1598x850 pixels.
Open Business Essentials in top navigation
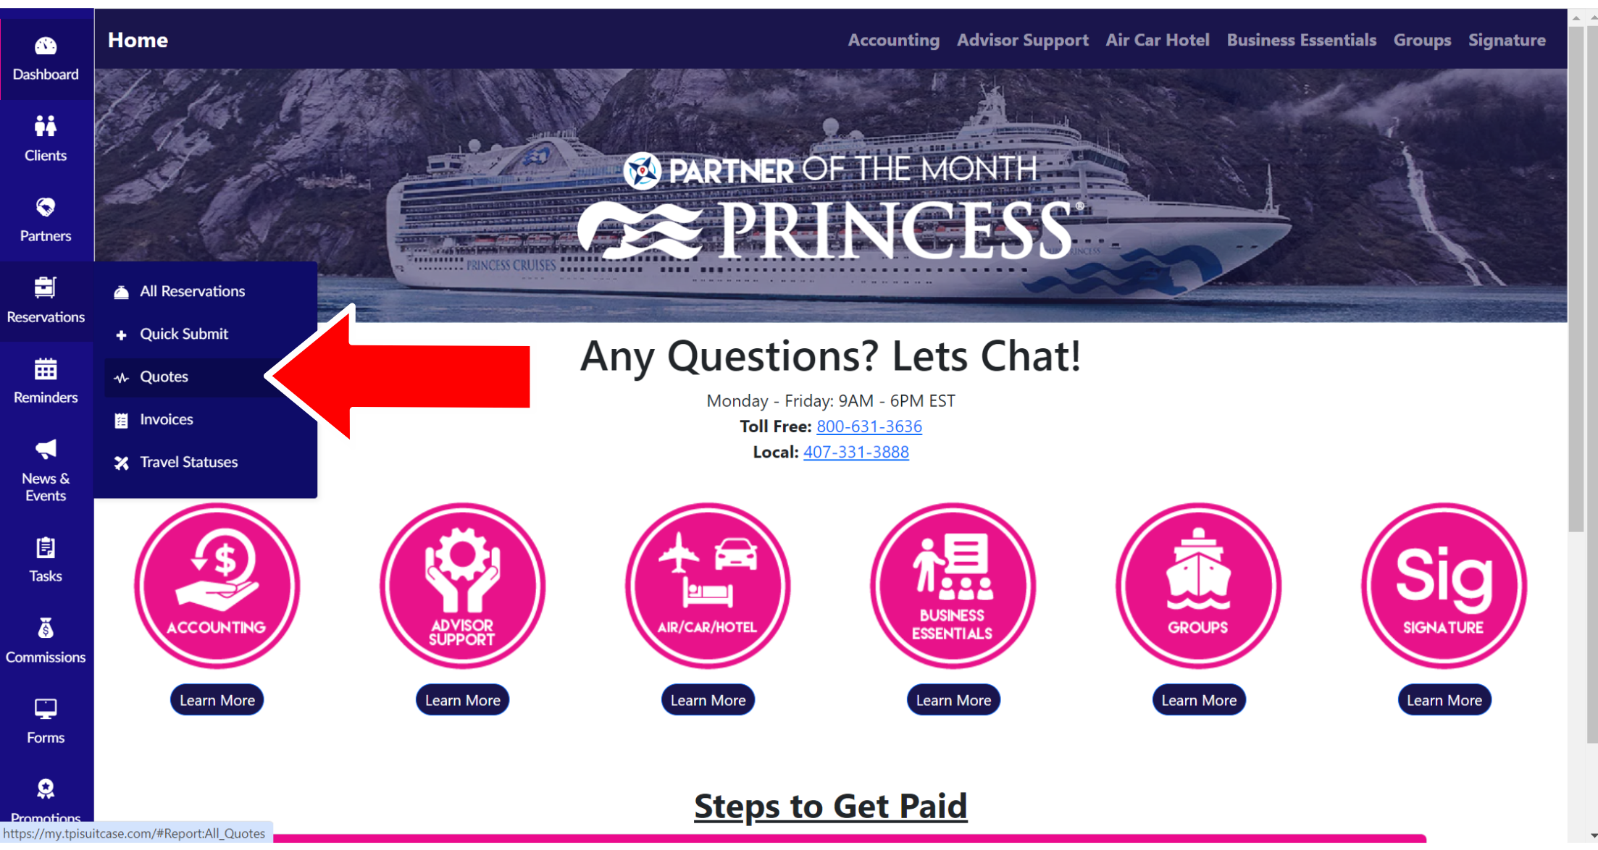[1301, 40]
